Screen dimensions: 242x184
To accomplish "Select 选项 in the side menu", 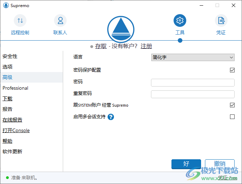I will (7, 67).
